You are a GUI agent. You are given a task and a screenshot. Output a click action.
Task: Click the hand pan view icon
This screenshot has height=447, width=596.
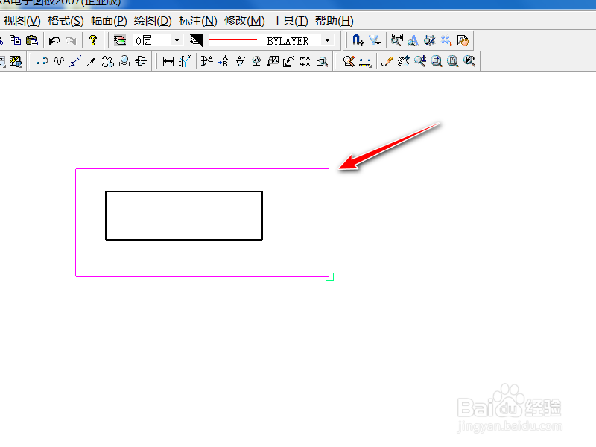pyautogui.click(x=403, y=61)
